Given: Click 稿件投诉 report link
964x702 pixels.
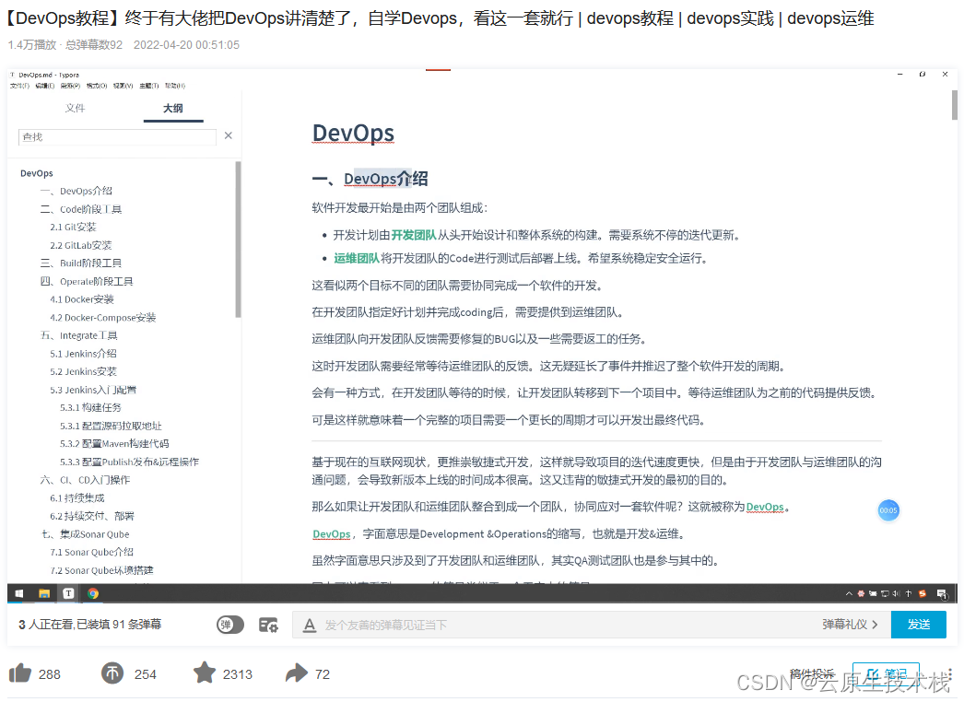Looking at the screenshot, I should coord(812,673).
